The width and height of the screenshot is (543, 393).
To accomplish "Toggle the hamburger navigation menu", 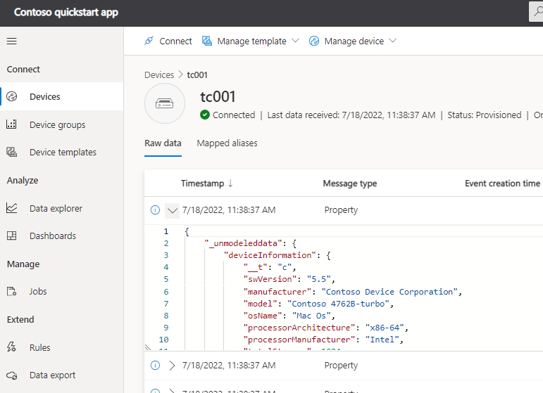I will point(11,41).
